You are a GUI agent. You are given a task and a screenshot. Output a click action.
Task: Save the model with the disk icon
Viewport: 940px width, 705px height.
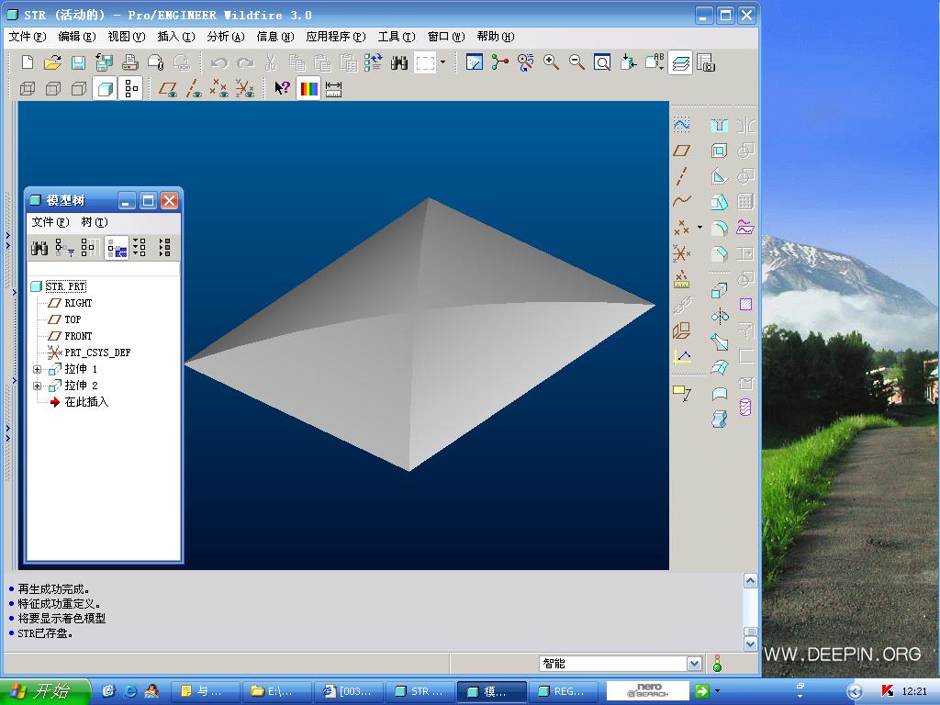(79, 62)
